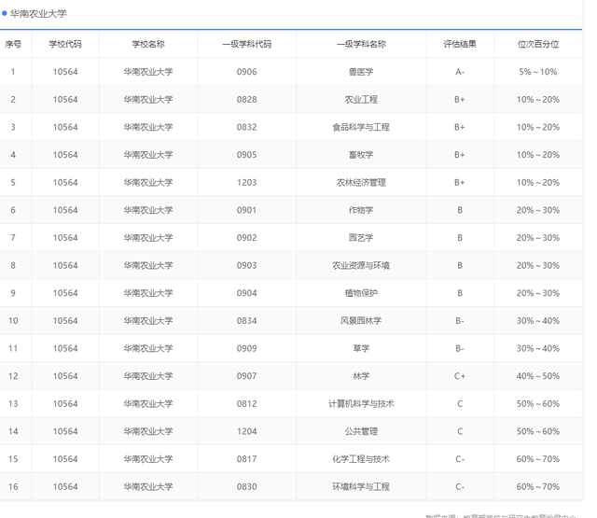Click the 5%~10% percentile cell
Image resolution: width=597 pixels, height=518 pixels.
point(538,72)
